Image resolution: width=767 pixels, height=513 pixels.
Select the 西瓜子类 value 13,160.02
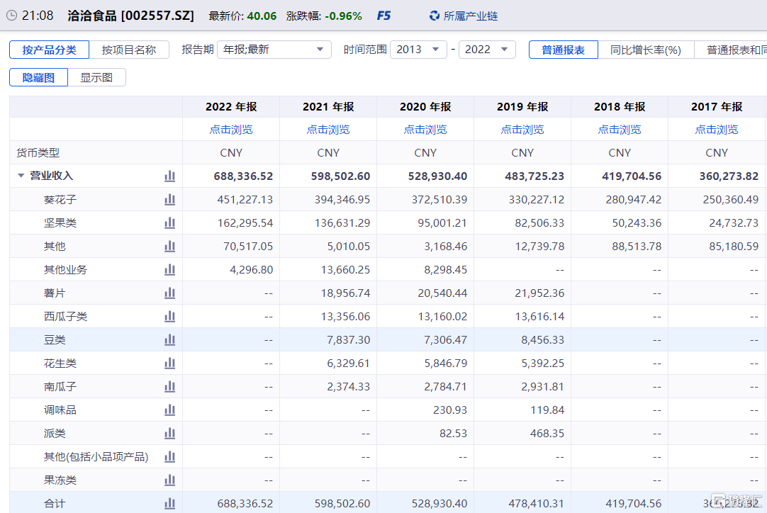[442, 317]
